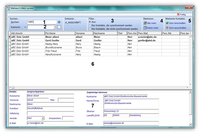Click the Keine mark. button label
The image size is (200, 134).
pyautogui.click(x=153, y=28)
